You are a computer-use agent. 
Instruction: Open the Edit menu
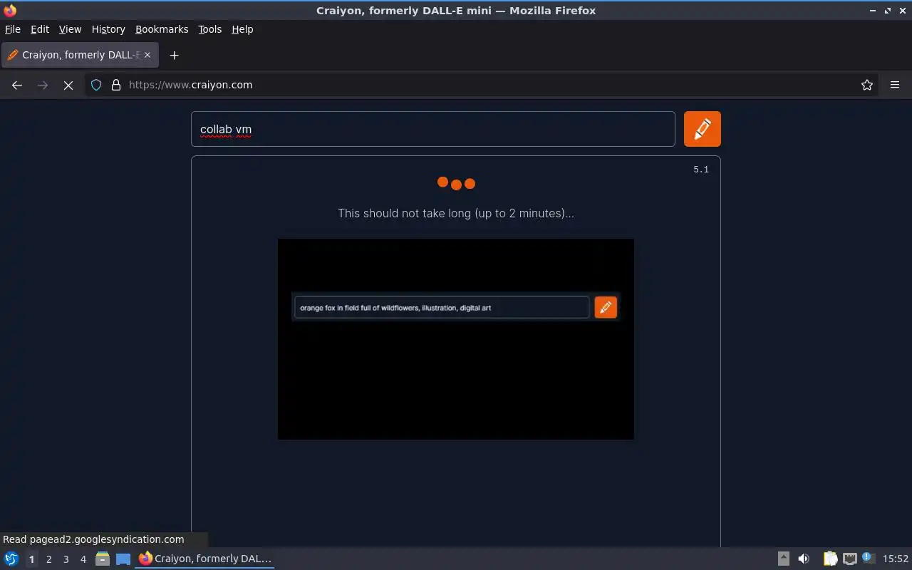40,29
